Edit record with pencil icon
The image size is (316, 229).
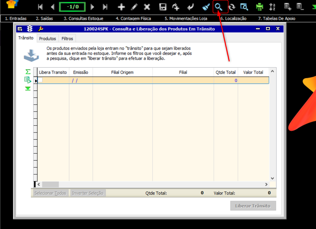[x=134, y=7]
